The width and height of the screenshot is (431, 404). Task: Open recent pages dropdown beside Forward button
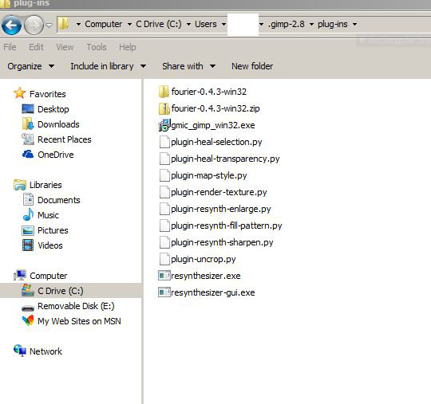click(49, 25)
